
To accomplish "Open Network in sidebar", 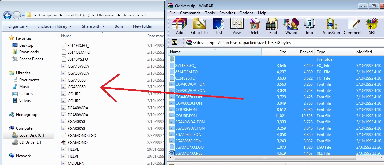I will 20,156.
